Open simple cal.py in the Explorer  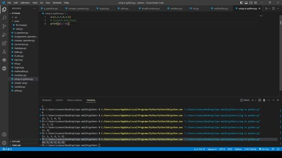click(x=21, y=83)
